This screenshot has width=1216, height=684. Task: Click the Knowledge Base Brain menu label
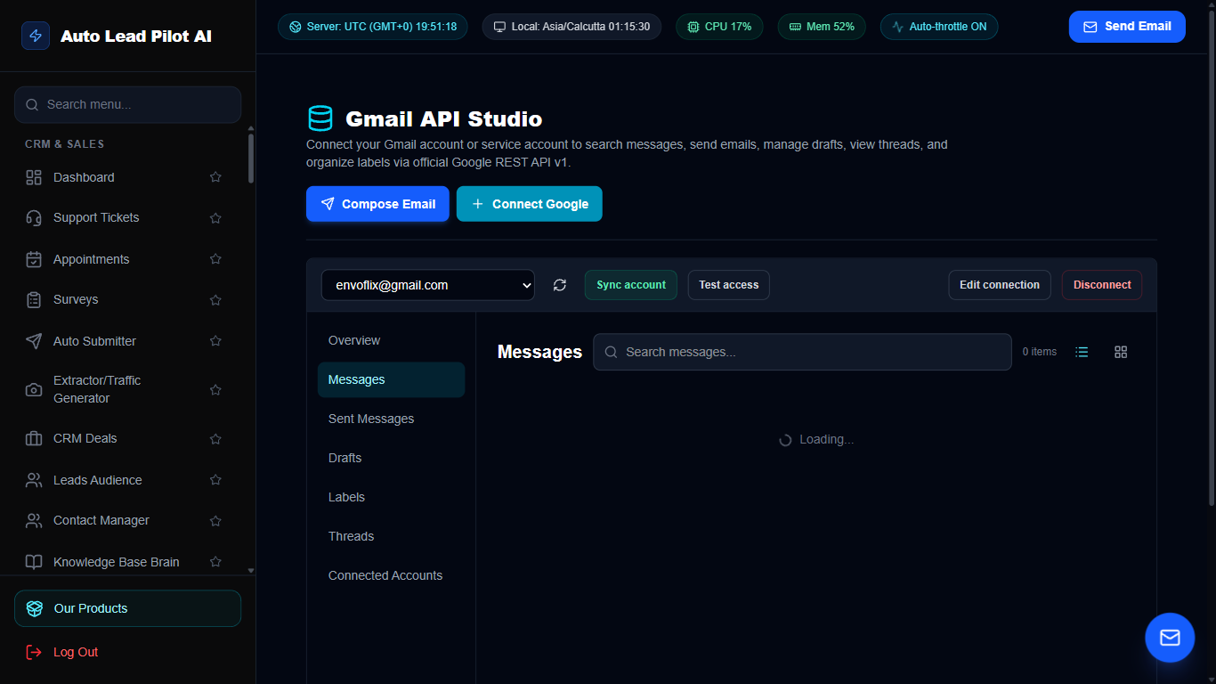point(117,562)
